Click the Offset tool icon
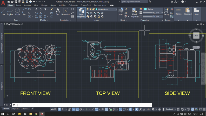Image resolution: width=206 pixels, height=116 pixels. 51,17
